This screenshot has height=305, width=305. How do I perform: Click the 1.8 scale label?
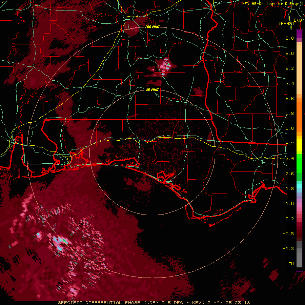pyautogui.click(x=290, y=189)
